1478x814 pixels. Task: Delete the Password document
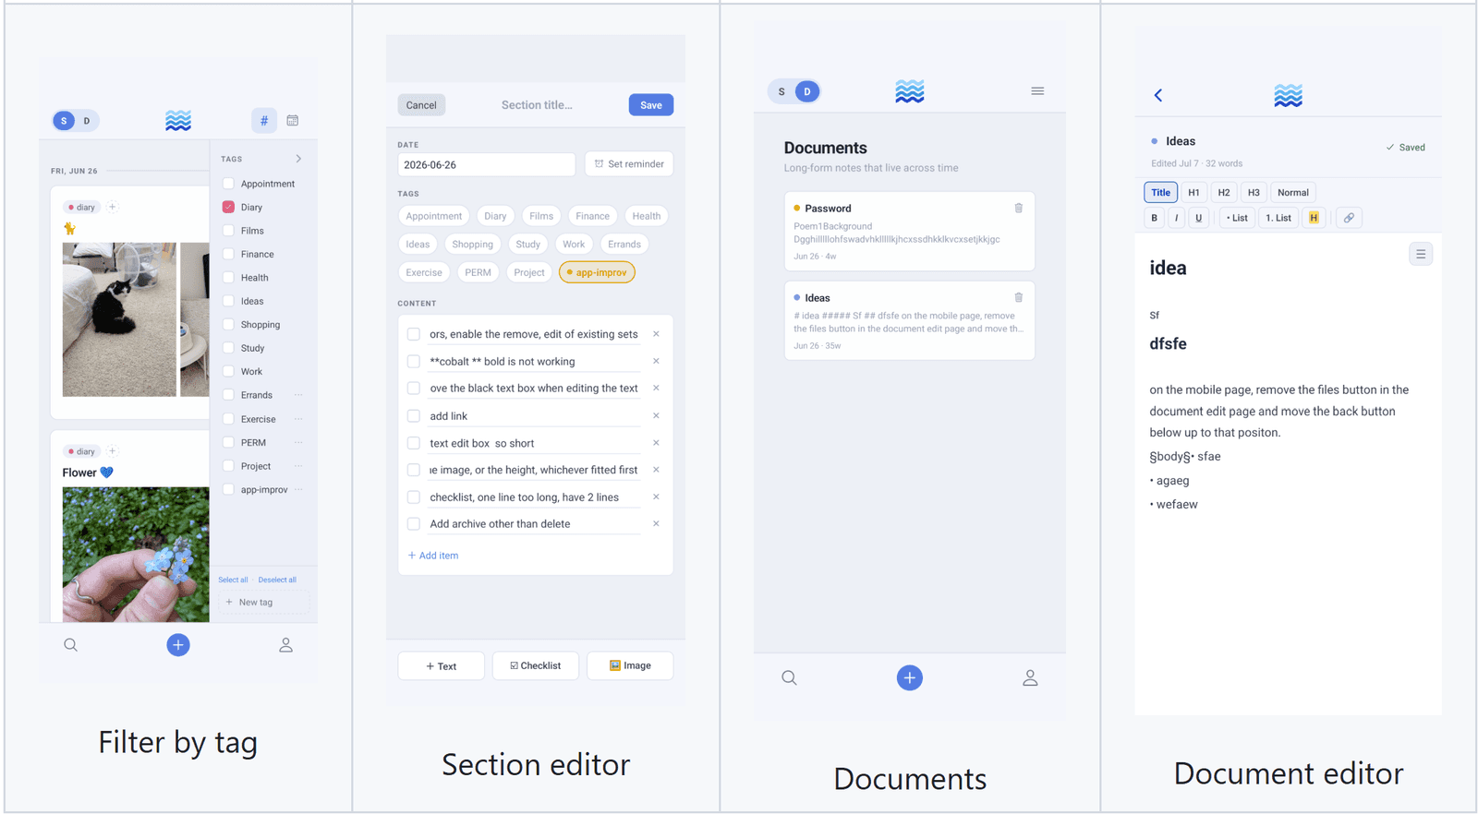tap(1019, 209)
